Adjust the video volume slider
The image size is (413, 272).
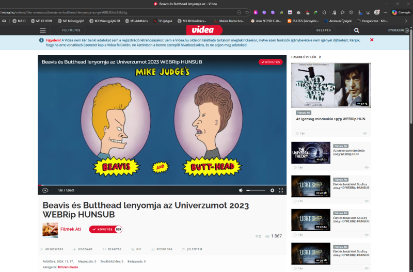coord(256,190)
